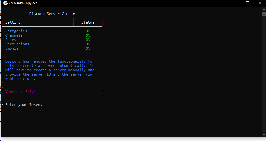The width and height of the screenshot is (266, 141).
Task: Click the vertical scrollbar thumb
Action: pos(264,14)
